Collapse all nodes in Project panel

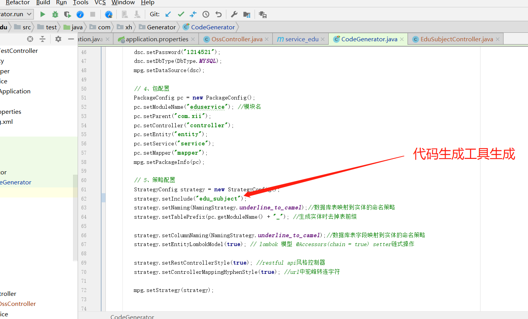42,39
